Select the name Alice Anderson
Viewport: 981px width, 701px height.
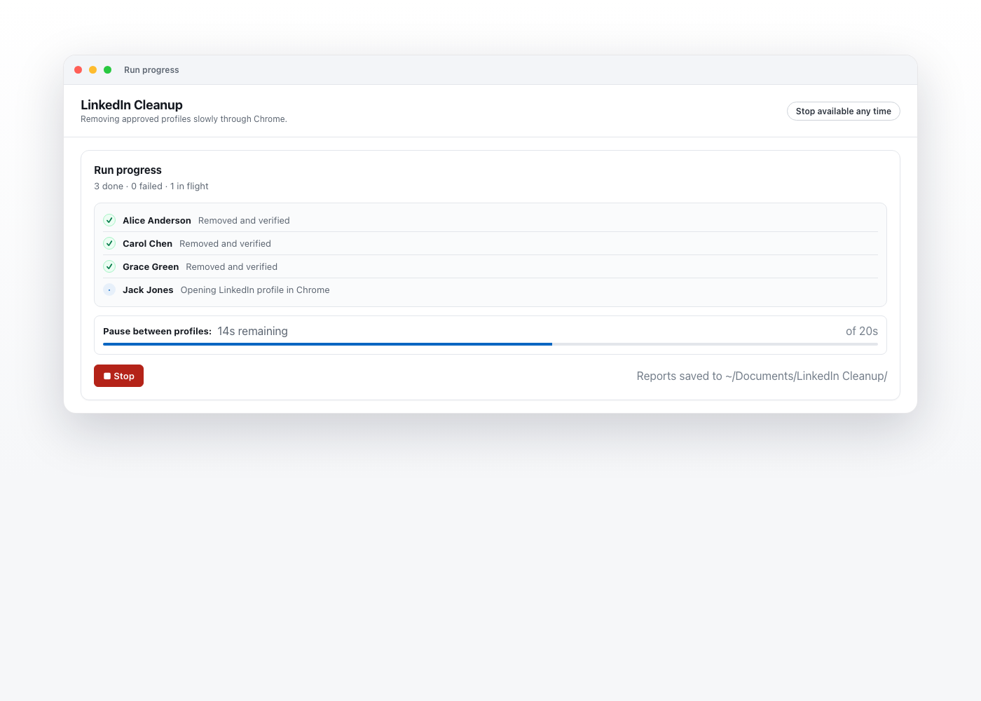click(x=157, y=220)
